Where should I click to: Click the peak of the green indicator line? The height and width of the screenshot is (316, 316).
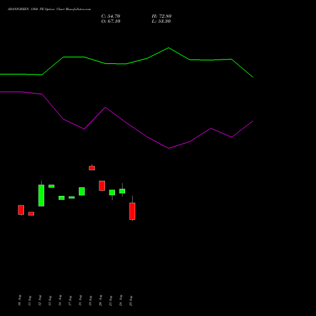169,48
